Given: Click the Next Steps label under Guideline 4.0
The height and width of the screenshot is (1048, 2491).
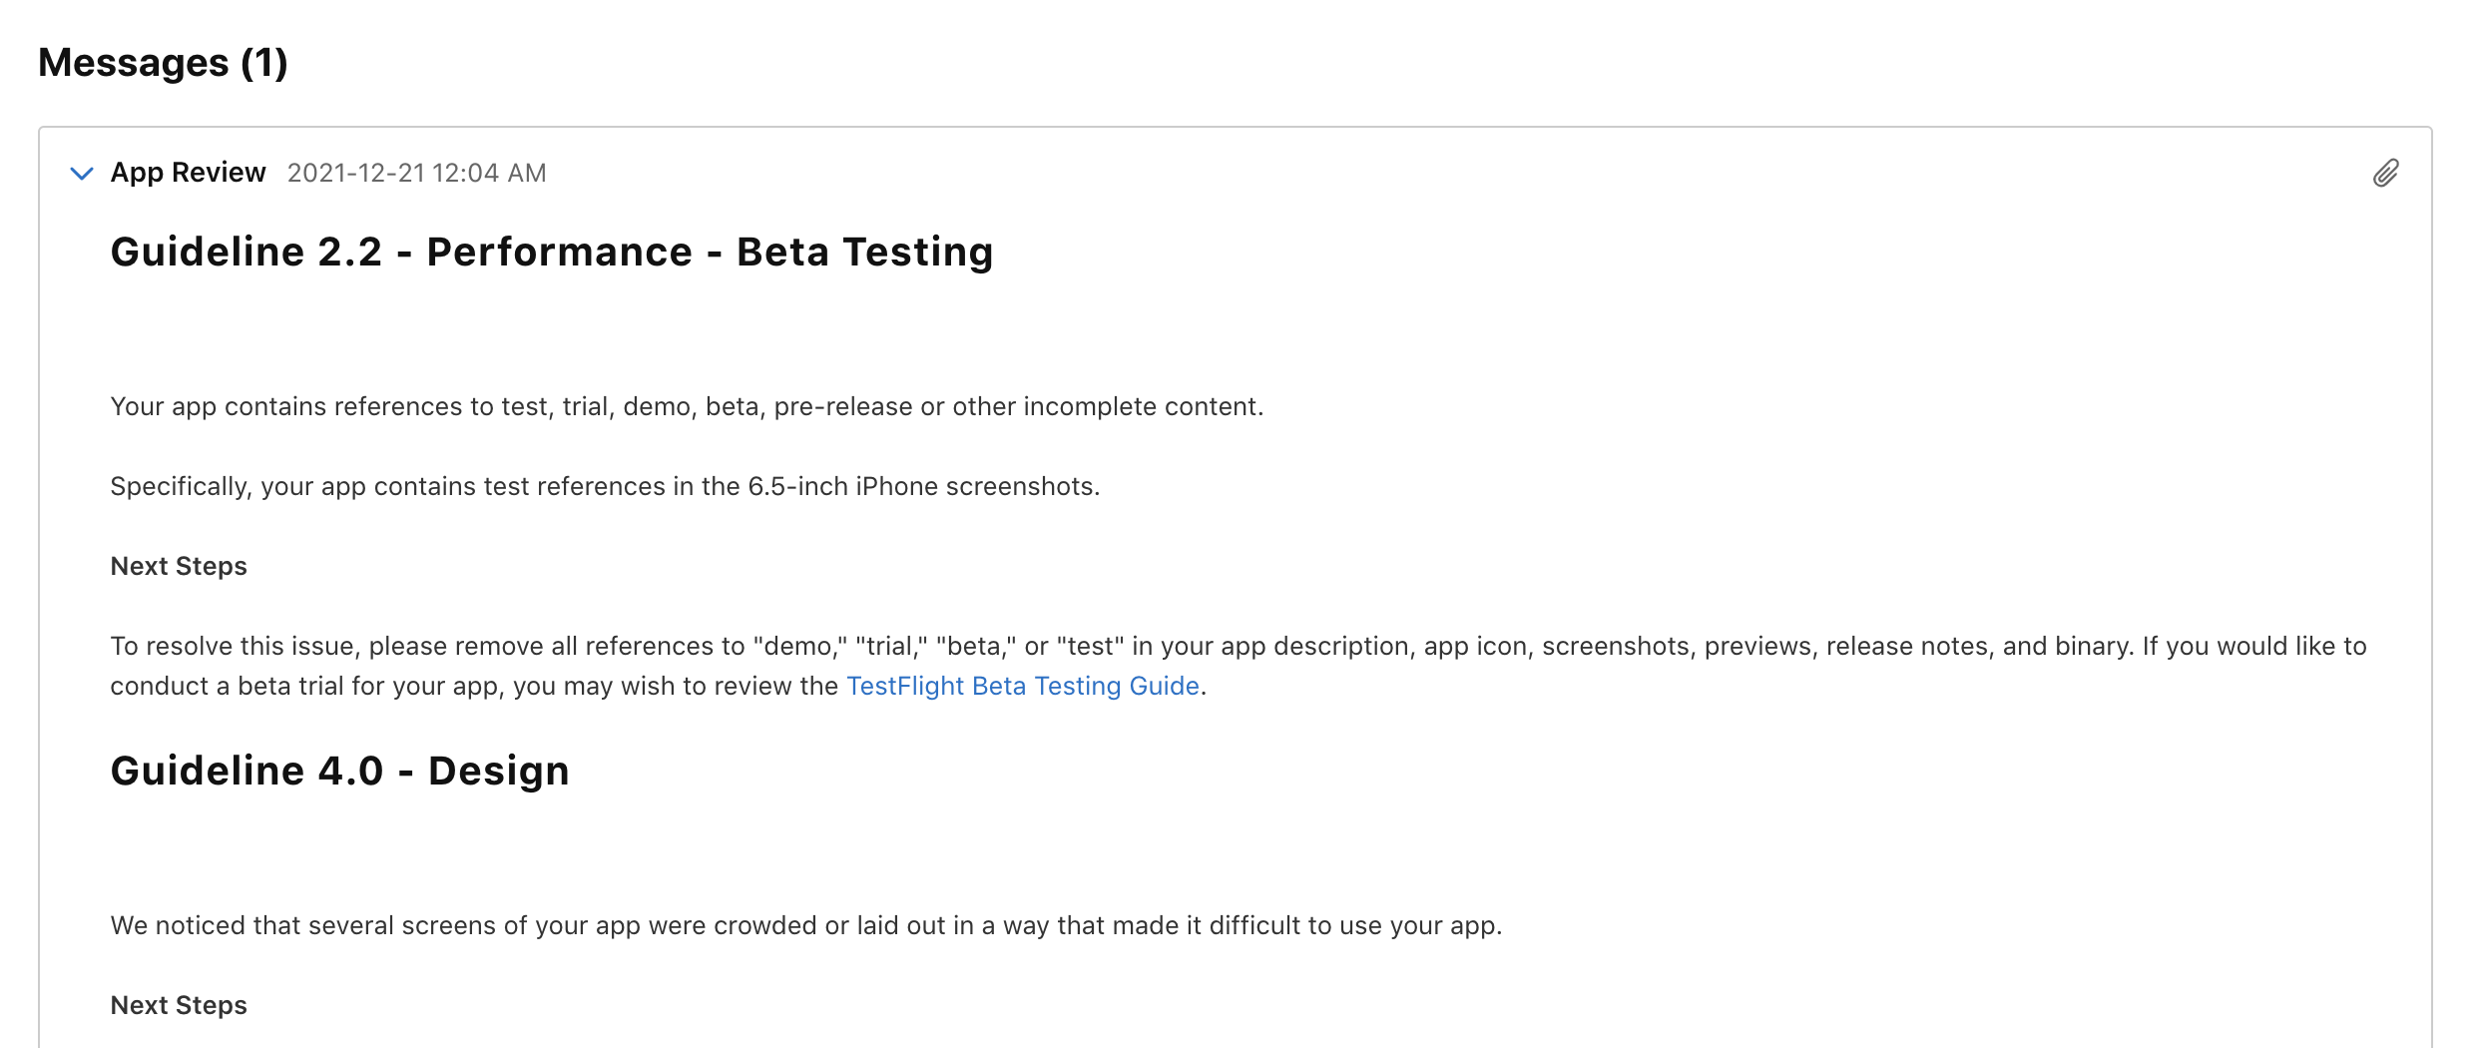Looking at the screenshot, I should 179,1005.
